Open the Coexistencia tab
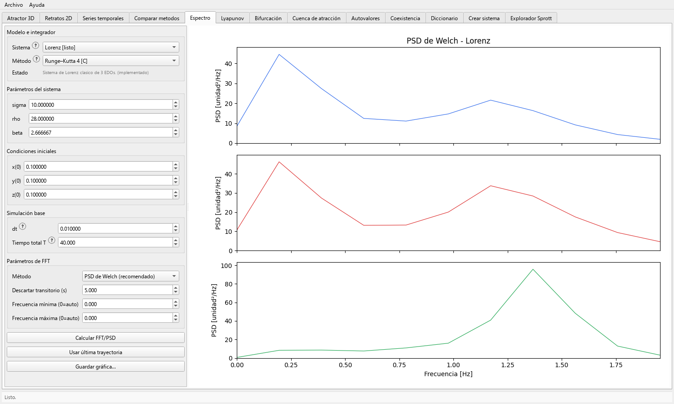 405,18
